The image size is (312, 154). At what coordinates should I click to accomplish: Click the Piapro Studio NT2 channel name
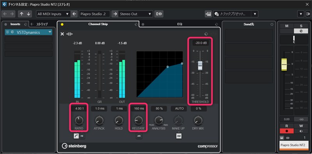[x=294, y=145]
